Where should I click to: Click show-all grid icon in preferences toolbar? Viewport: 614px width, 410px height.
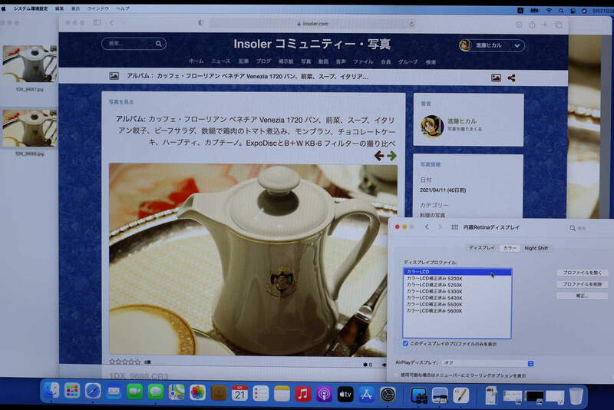click(x=455, y=227)
